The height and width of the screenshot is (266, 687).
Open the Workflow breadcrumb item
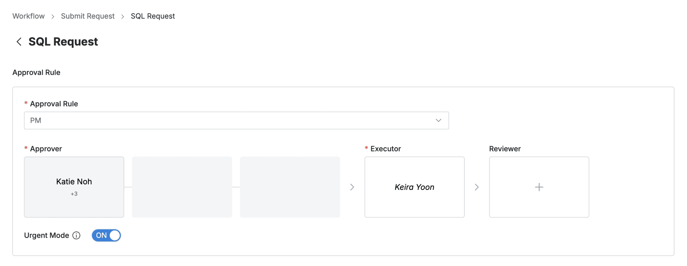[28, 16]
